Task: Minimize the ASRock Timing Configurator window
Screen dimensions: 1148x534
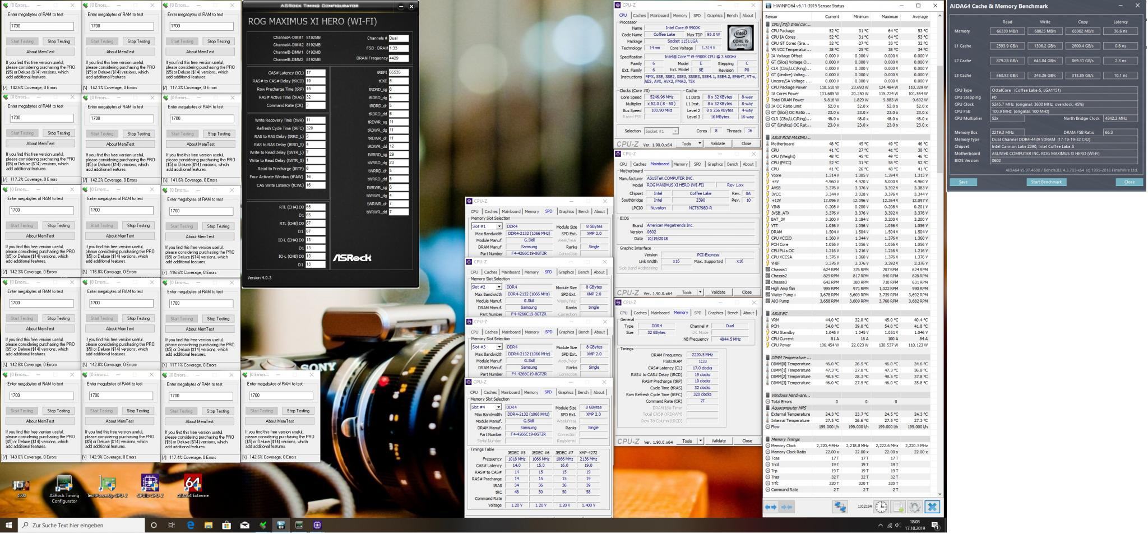Action: (x=401, y=7)
